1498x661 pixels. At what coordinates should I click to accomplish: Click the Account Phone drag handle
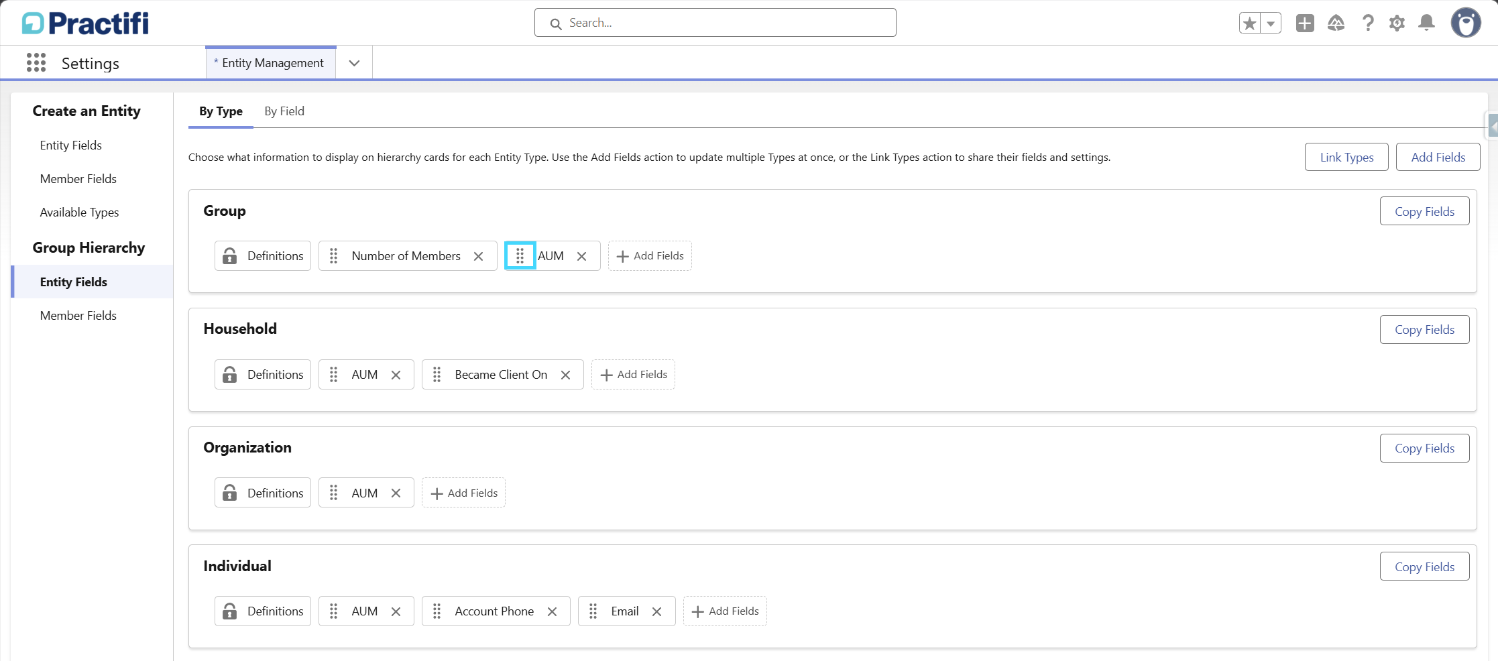point(437,611)
